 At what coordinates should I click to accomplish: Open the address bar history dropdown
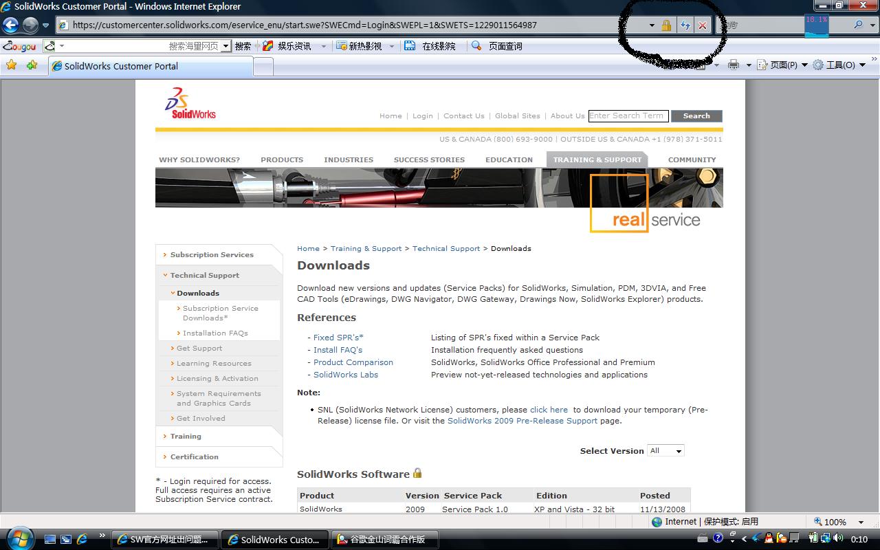pyautogui.click(x=652, y=25)
